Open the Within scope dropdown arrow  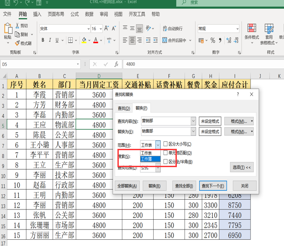point(158,145)
